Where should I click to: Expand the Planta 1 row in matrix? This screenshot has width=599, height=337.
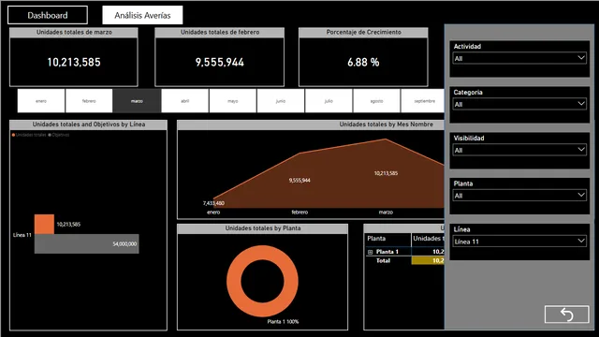pyautogui.click(x=370, y=252)
